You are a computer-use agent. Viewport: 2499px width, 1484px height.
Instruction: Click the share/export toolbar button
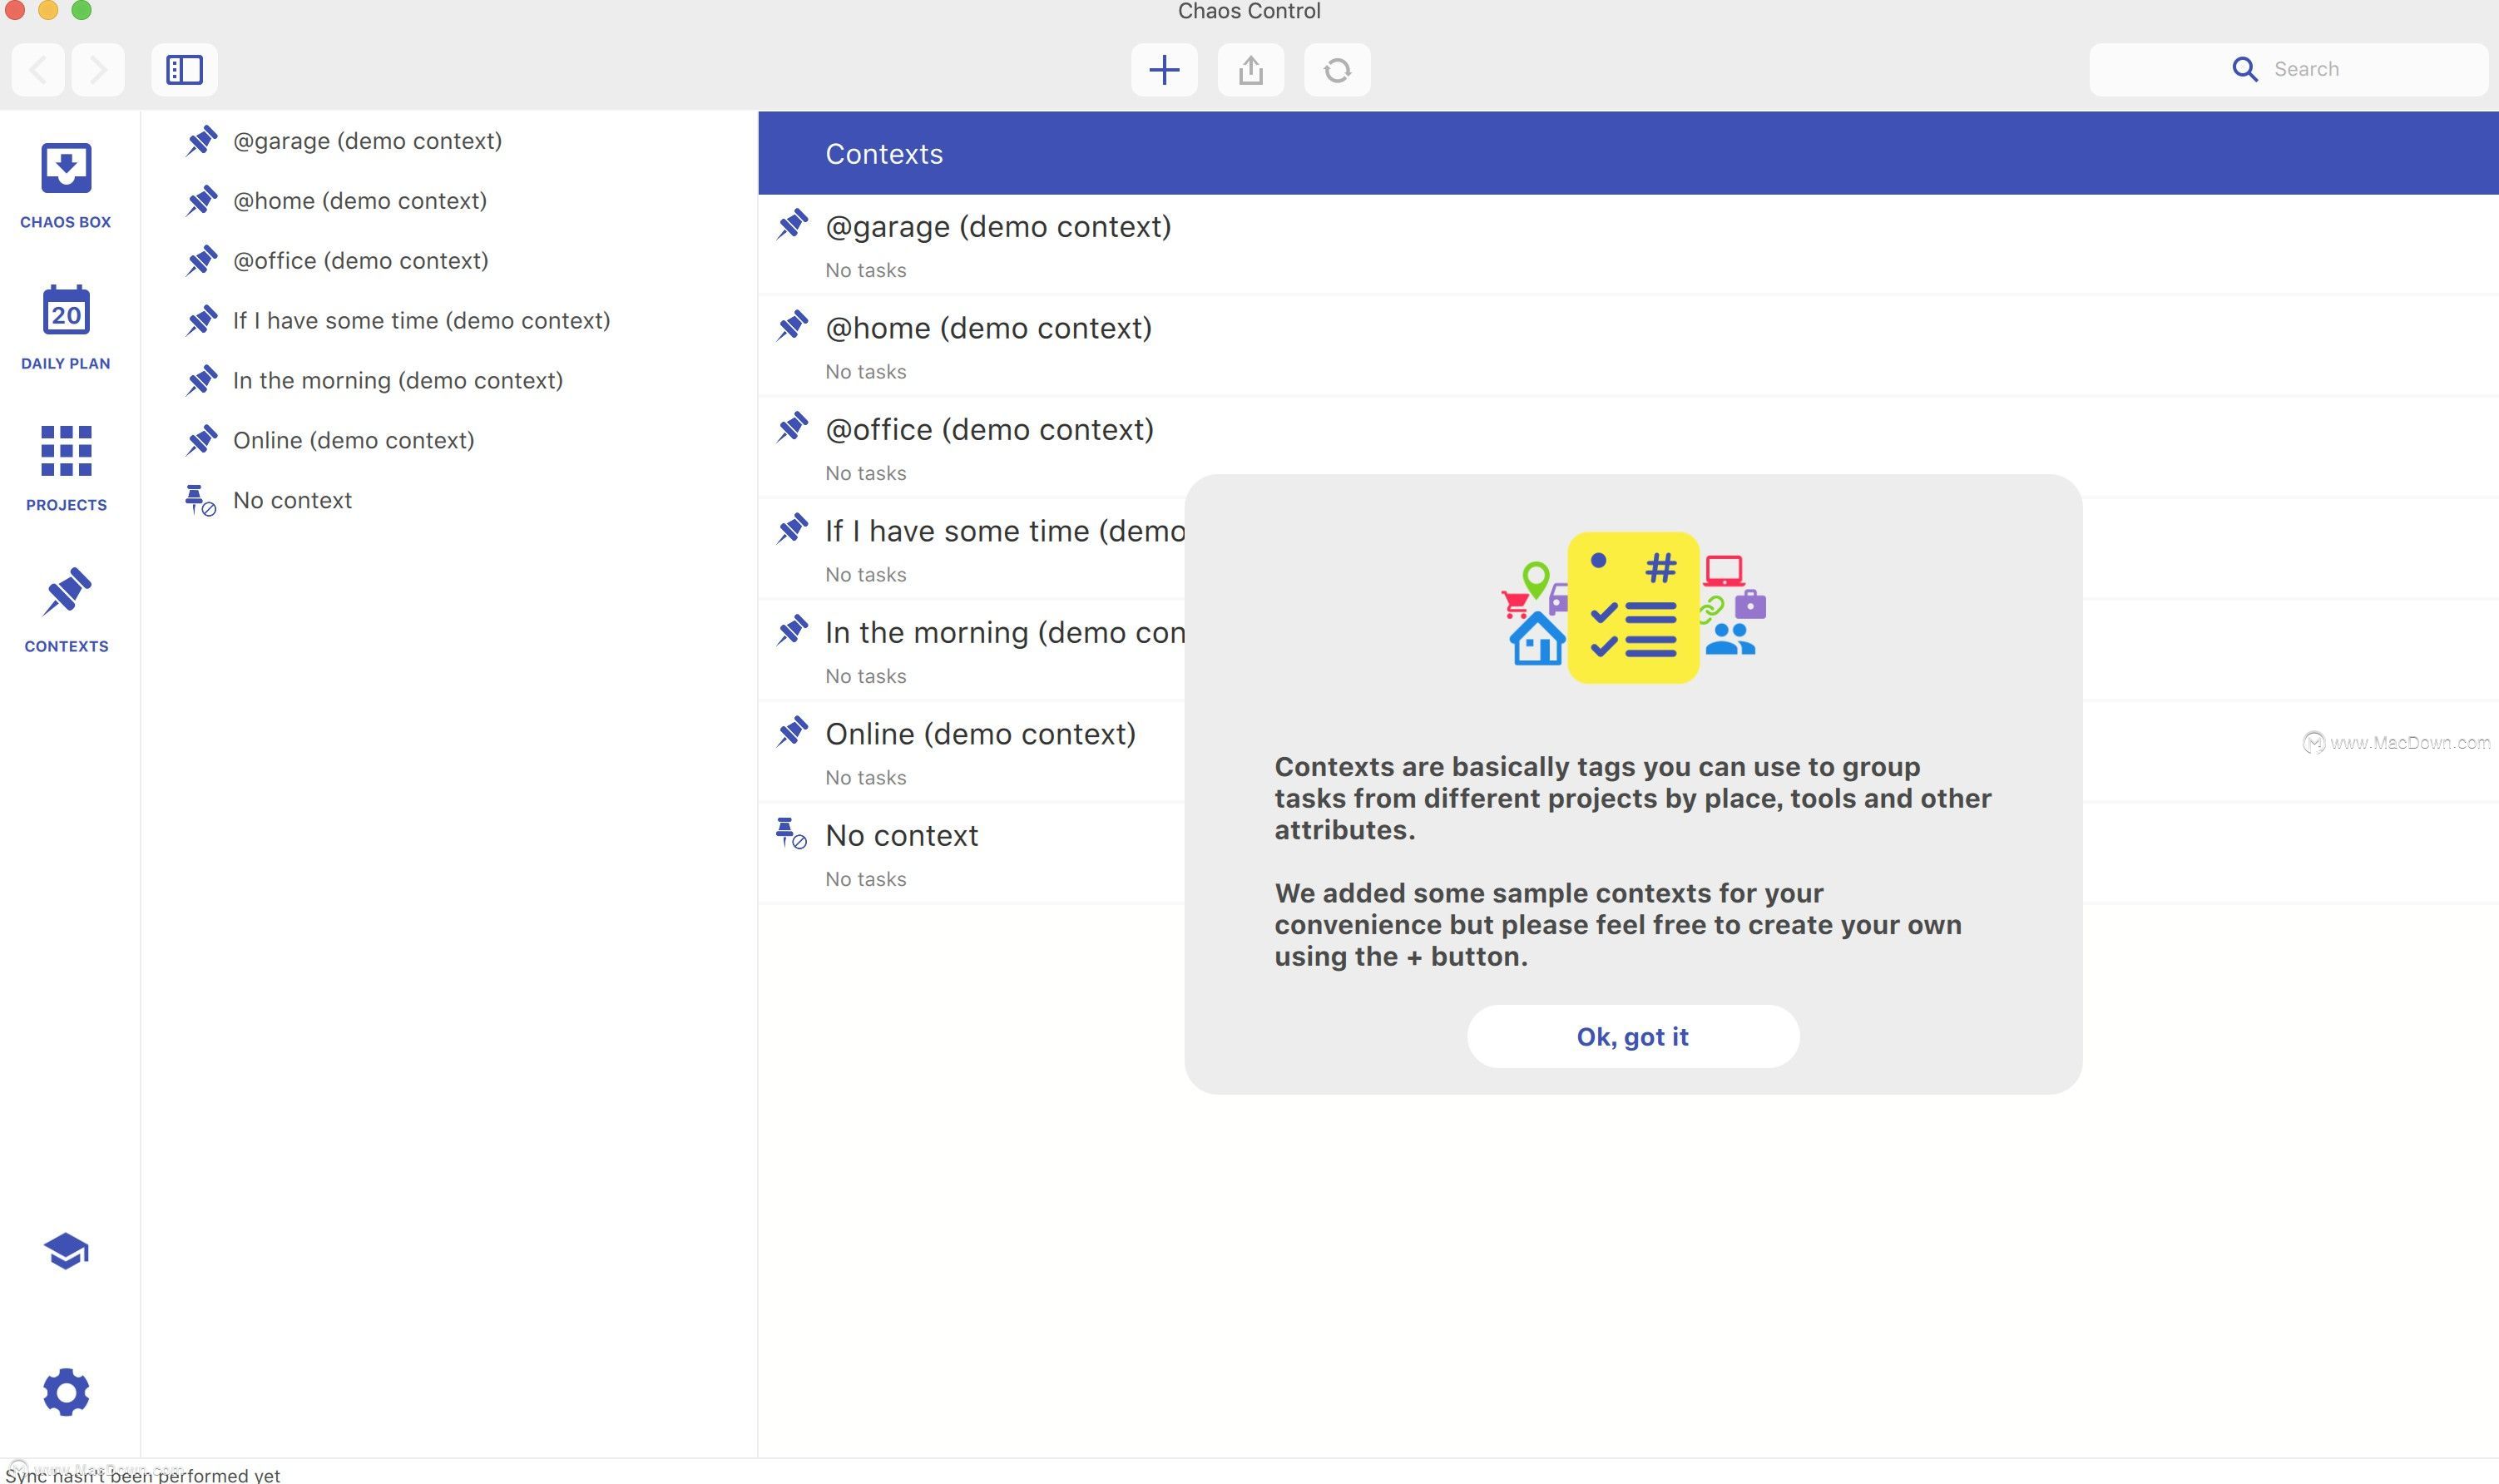pos(1251,70)
